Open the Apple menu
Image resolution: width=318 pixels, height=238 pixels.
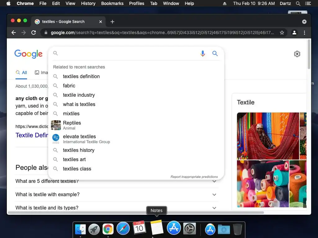(x=8, y=3)
